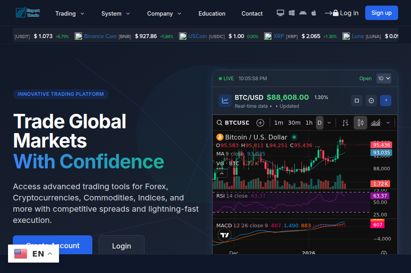Viewport: 411px width, 273px height.
Task: Select the candlestick chart style icon
Action: click(x=360, y=123)
